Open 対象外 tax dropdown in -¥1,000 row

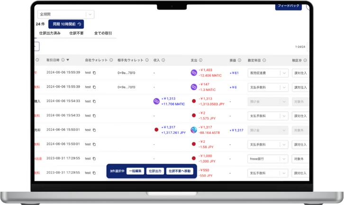300,159
